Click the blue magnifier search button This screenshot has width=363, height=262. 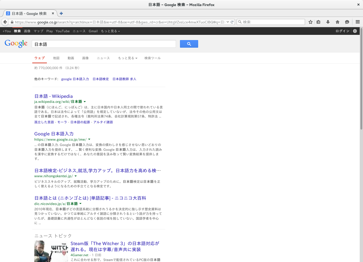tap(189, 44)
